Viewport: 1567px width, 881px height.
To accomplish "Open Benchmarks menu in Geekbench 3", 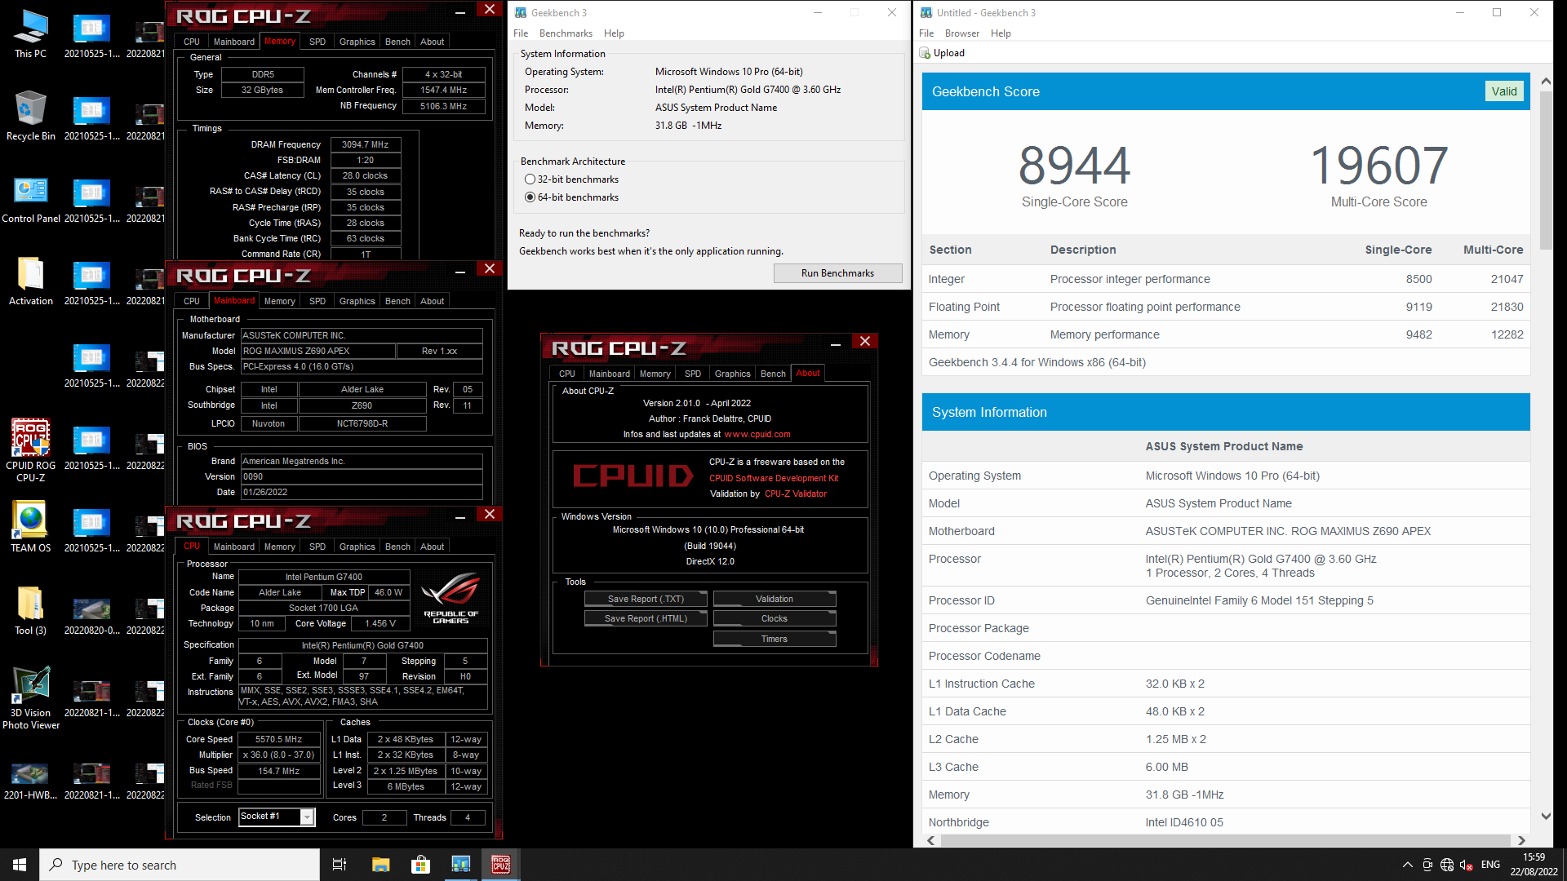I will click(566, 33).
